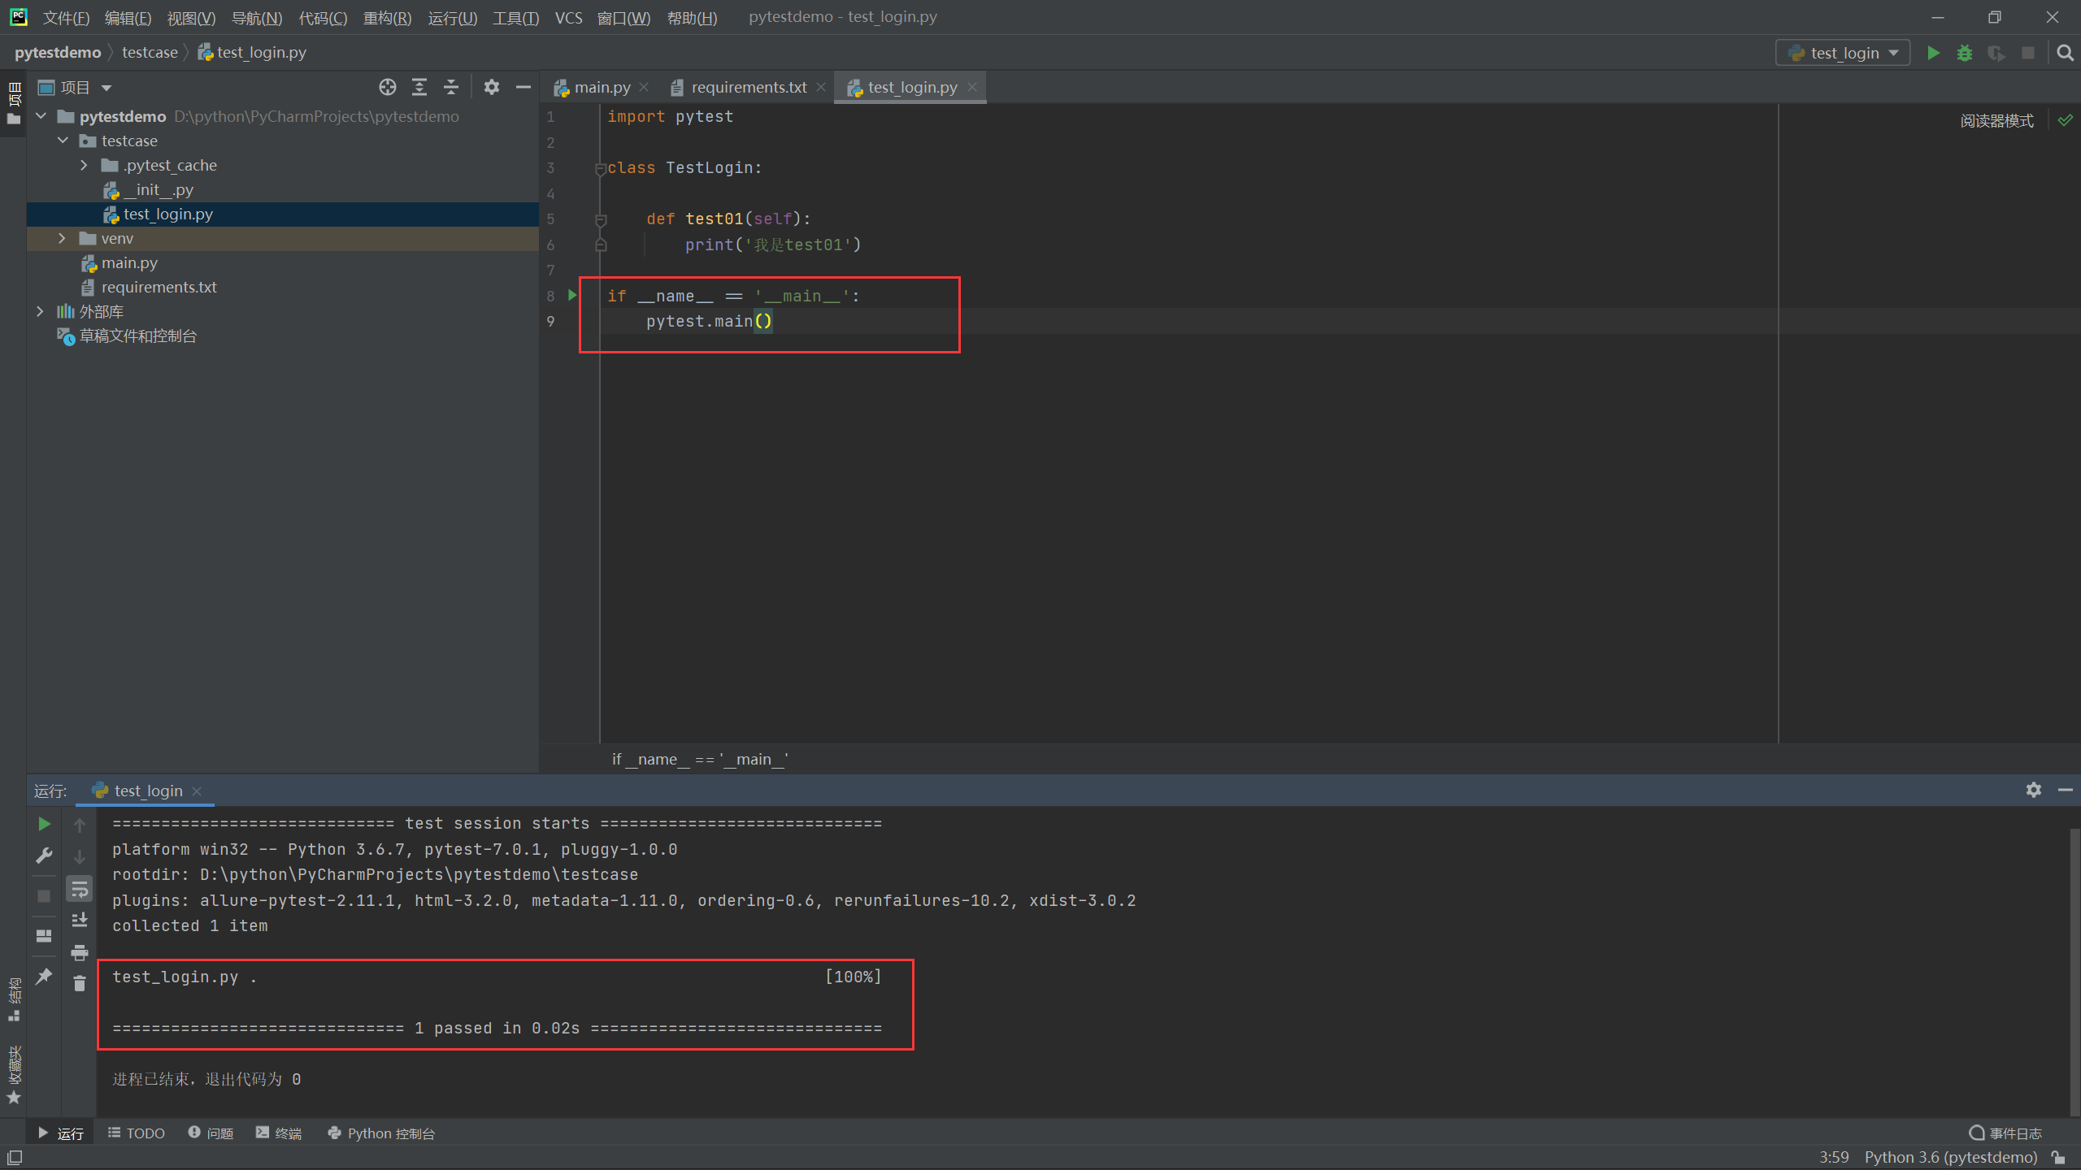
Task: Click the project panel settings gear
Action: tap(491, 87)
